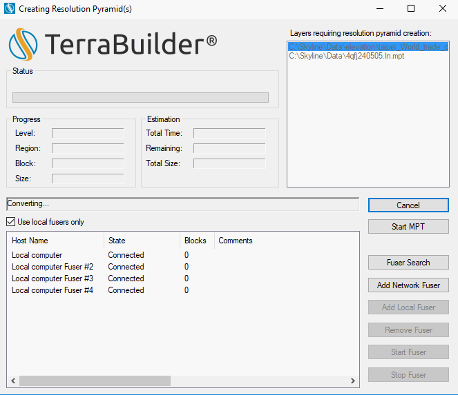The width and height of the screenshot is (458, 395).
Task: Click the Total Size estimation field
Action: pyautogui.click(x=229, y=163)
